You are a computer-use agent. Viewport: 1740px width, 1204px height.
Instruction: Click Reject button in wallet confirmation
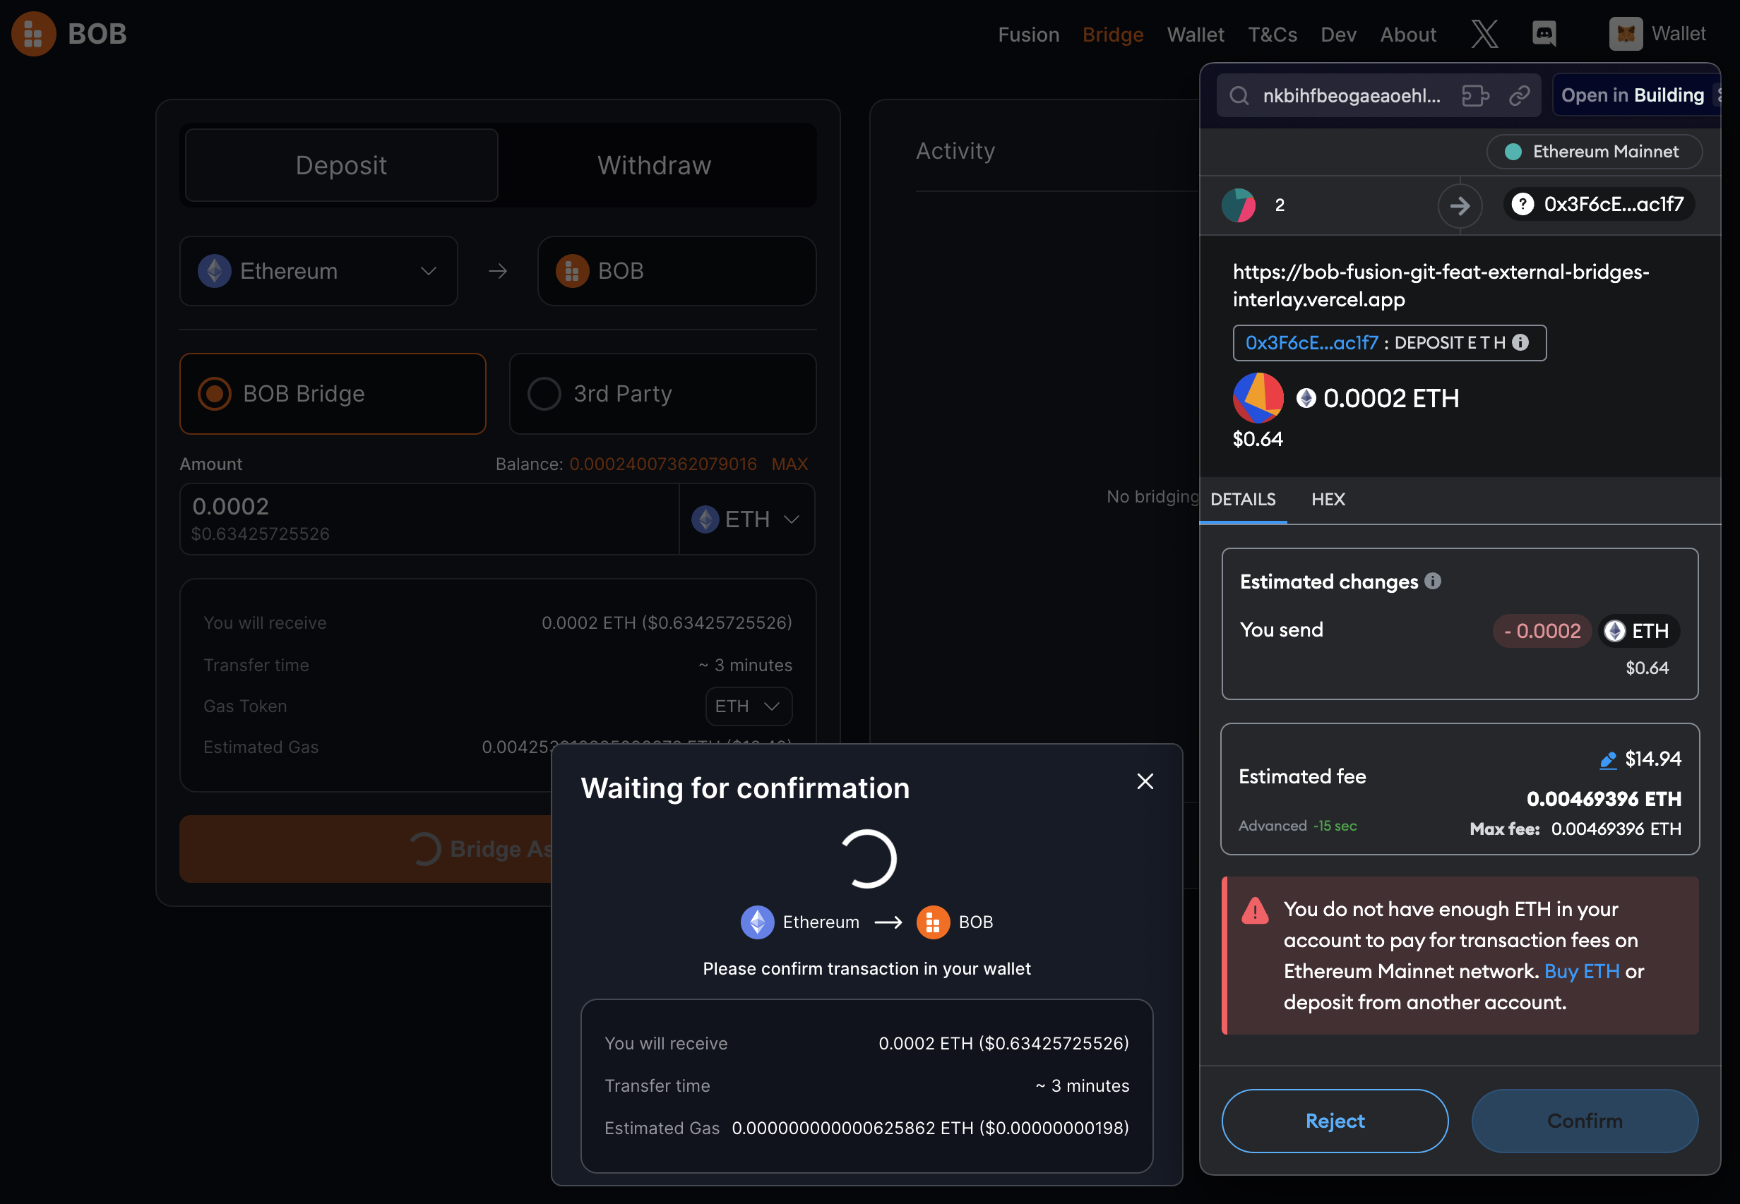point(1334,1119)
